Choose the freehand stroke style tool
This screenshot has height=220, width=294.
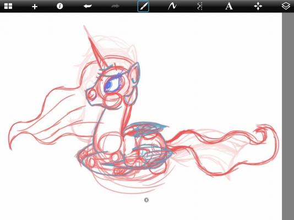coord(172,6)
